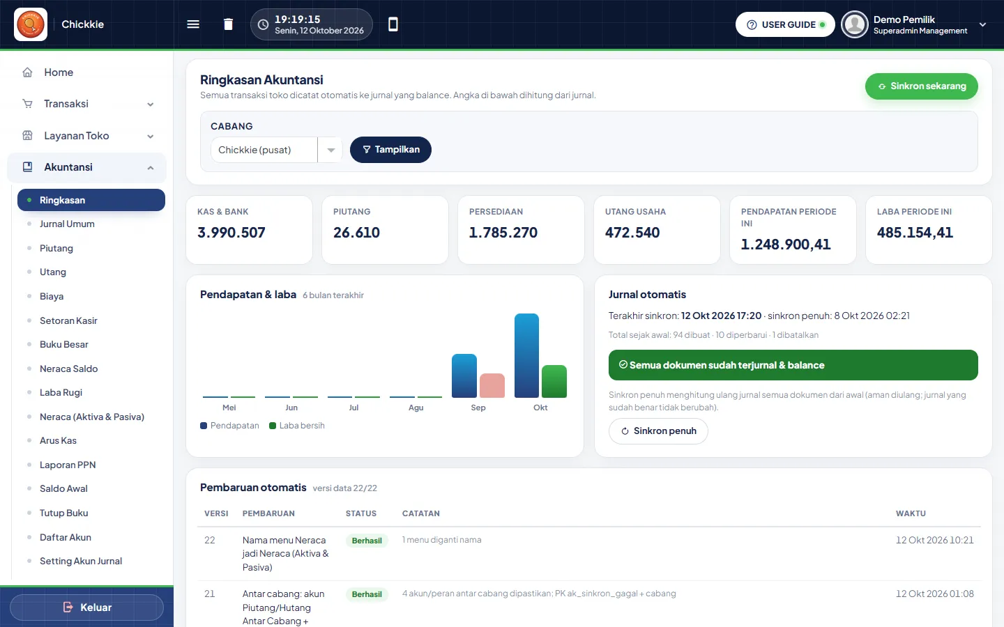Image resolution: width=1004 pixels, height=627 pixels.
Task: Click the Sinkron sekarang button
Action: (922, 86)
